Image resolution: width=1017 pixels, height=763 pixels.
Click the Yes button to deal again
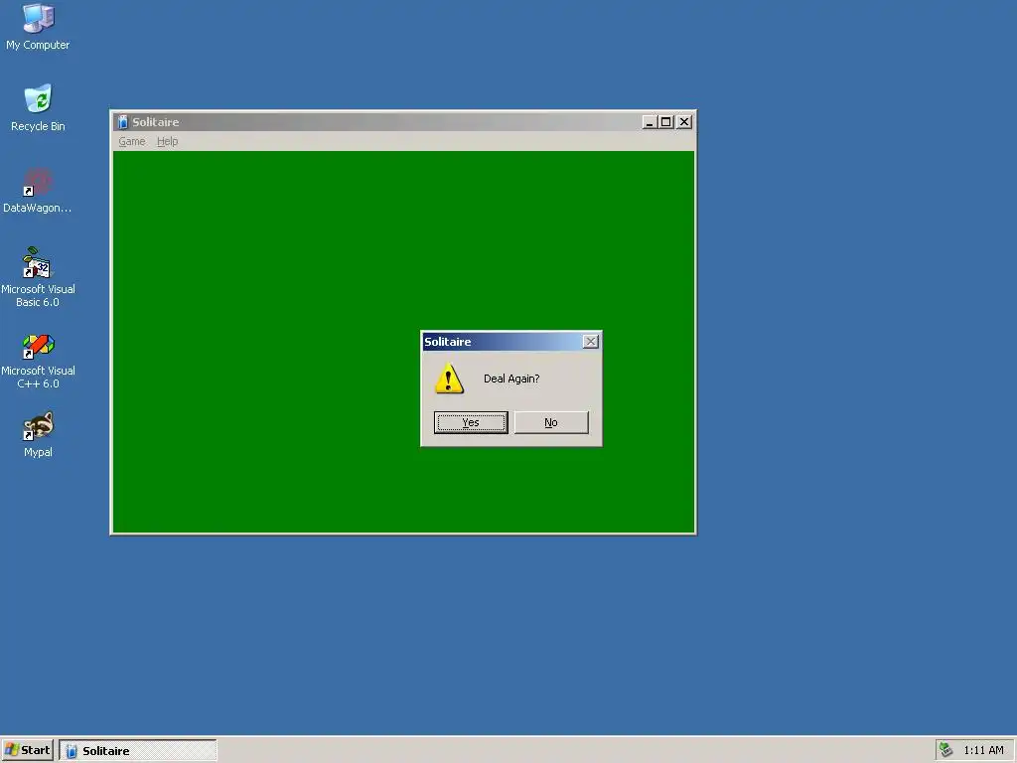pyautogui.click(x=471, y=422)
